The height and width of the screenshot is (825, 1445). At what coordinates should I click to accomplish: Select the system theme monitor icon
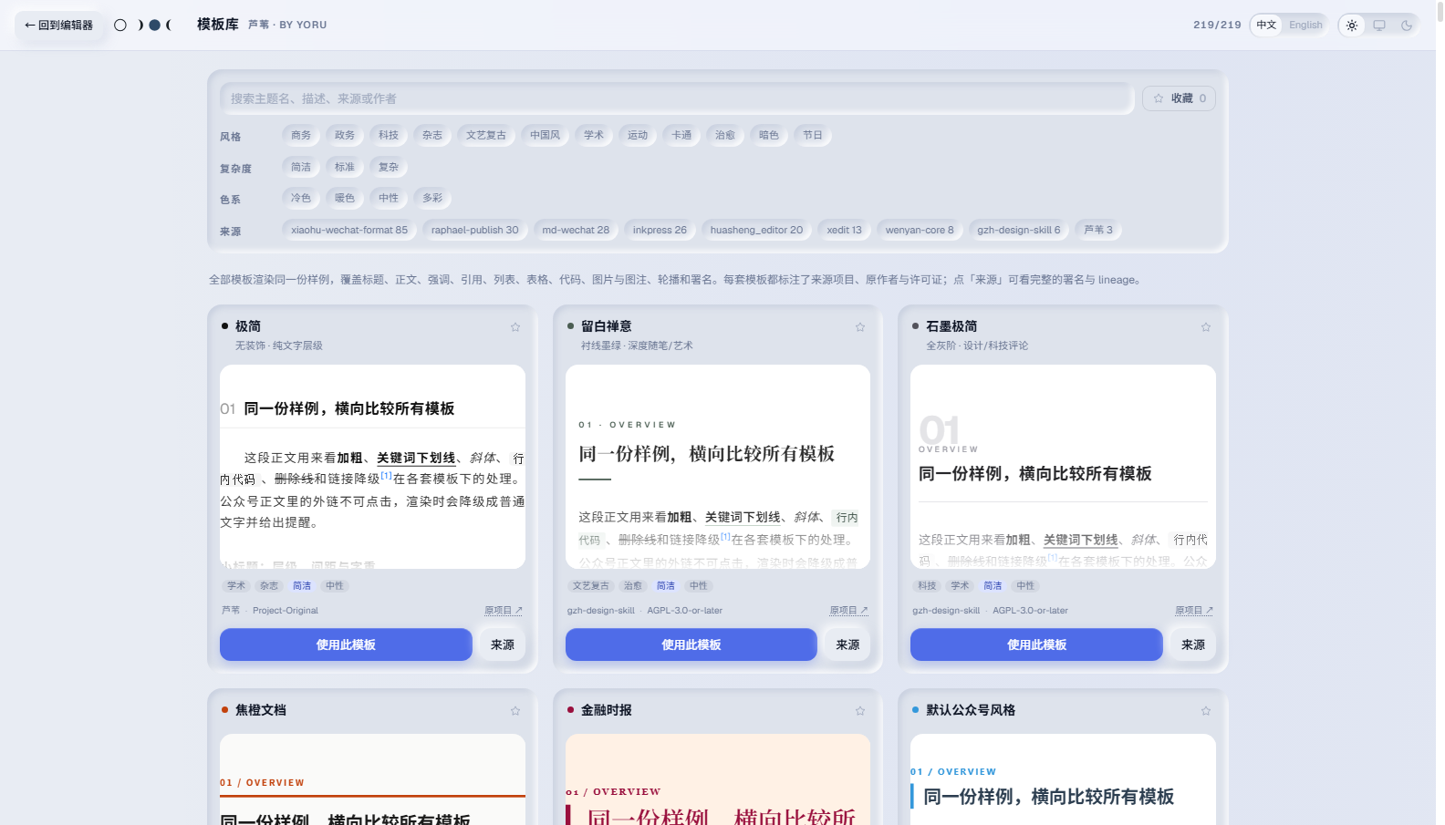tap(1379, 26)
